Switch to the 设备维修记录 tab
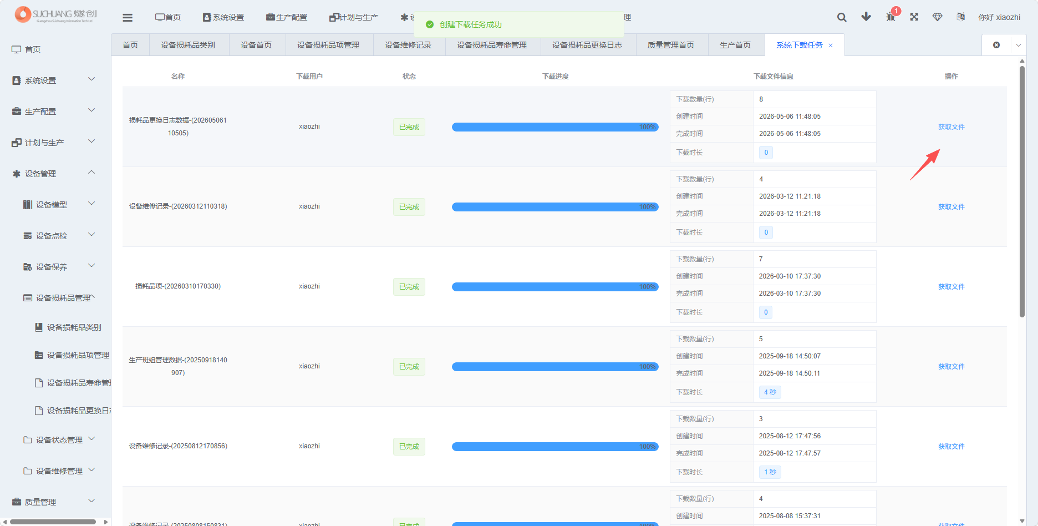The image size is (1038, 526). (x=408, y=45)
